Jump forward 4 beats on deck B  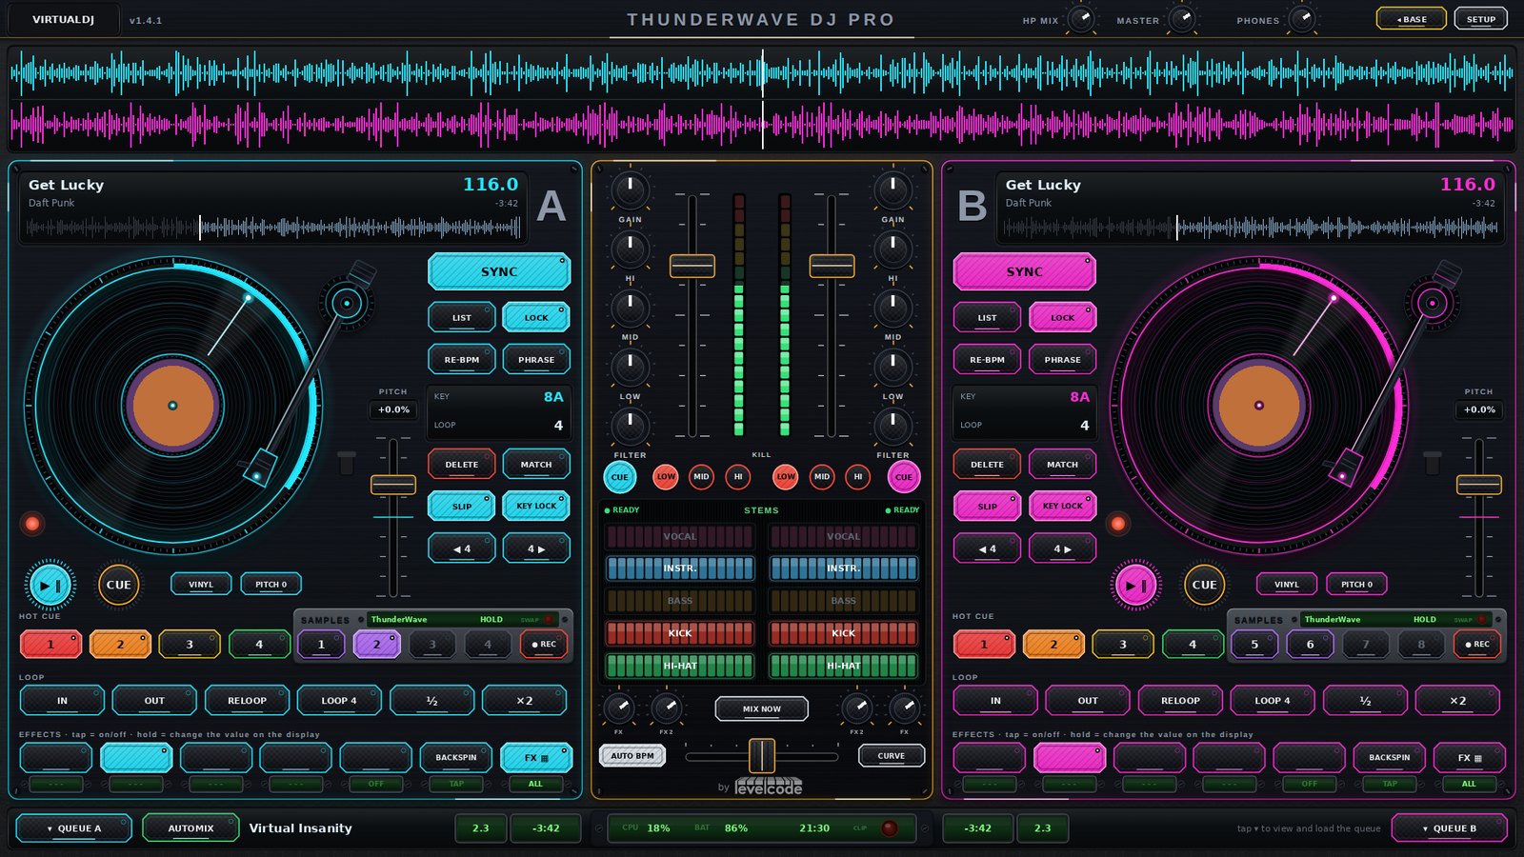point(1062,548)
